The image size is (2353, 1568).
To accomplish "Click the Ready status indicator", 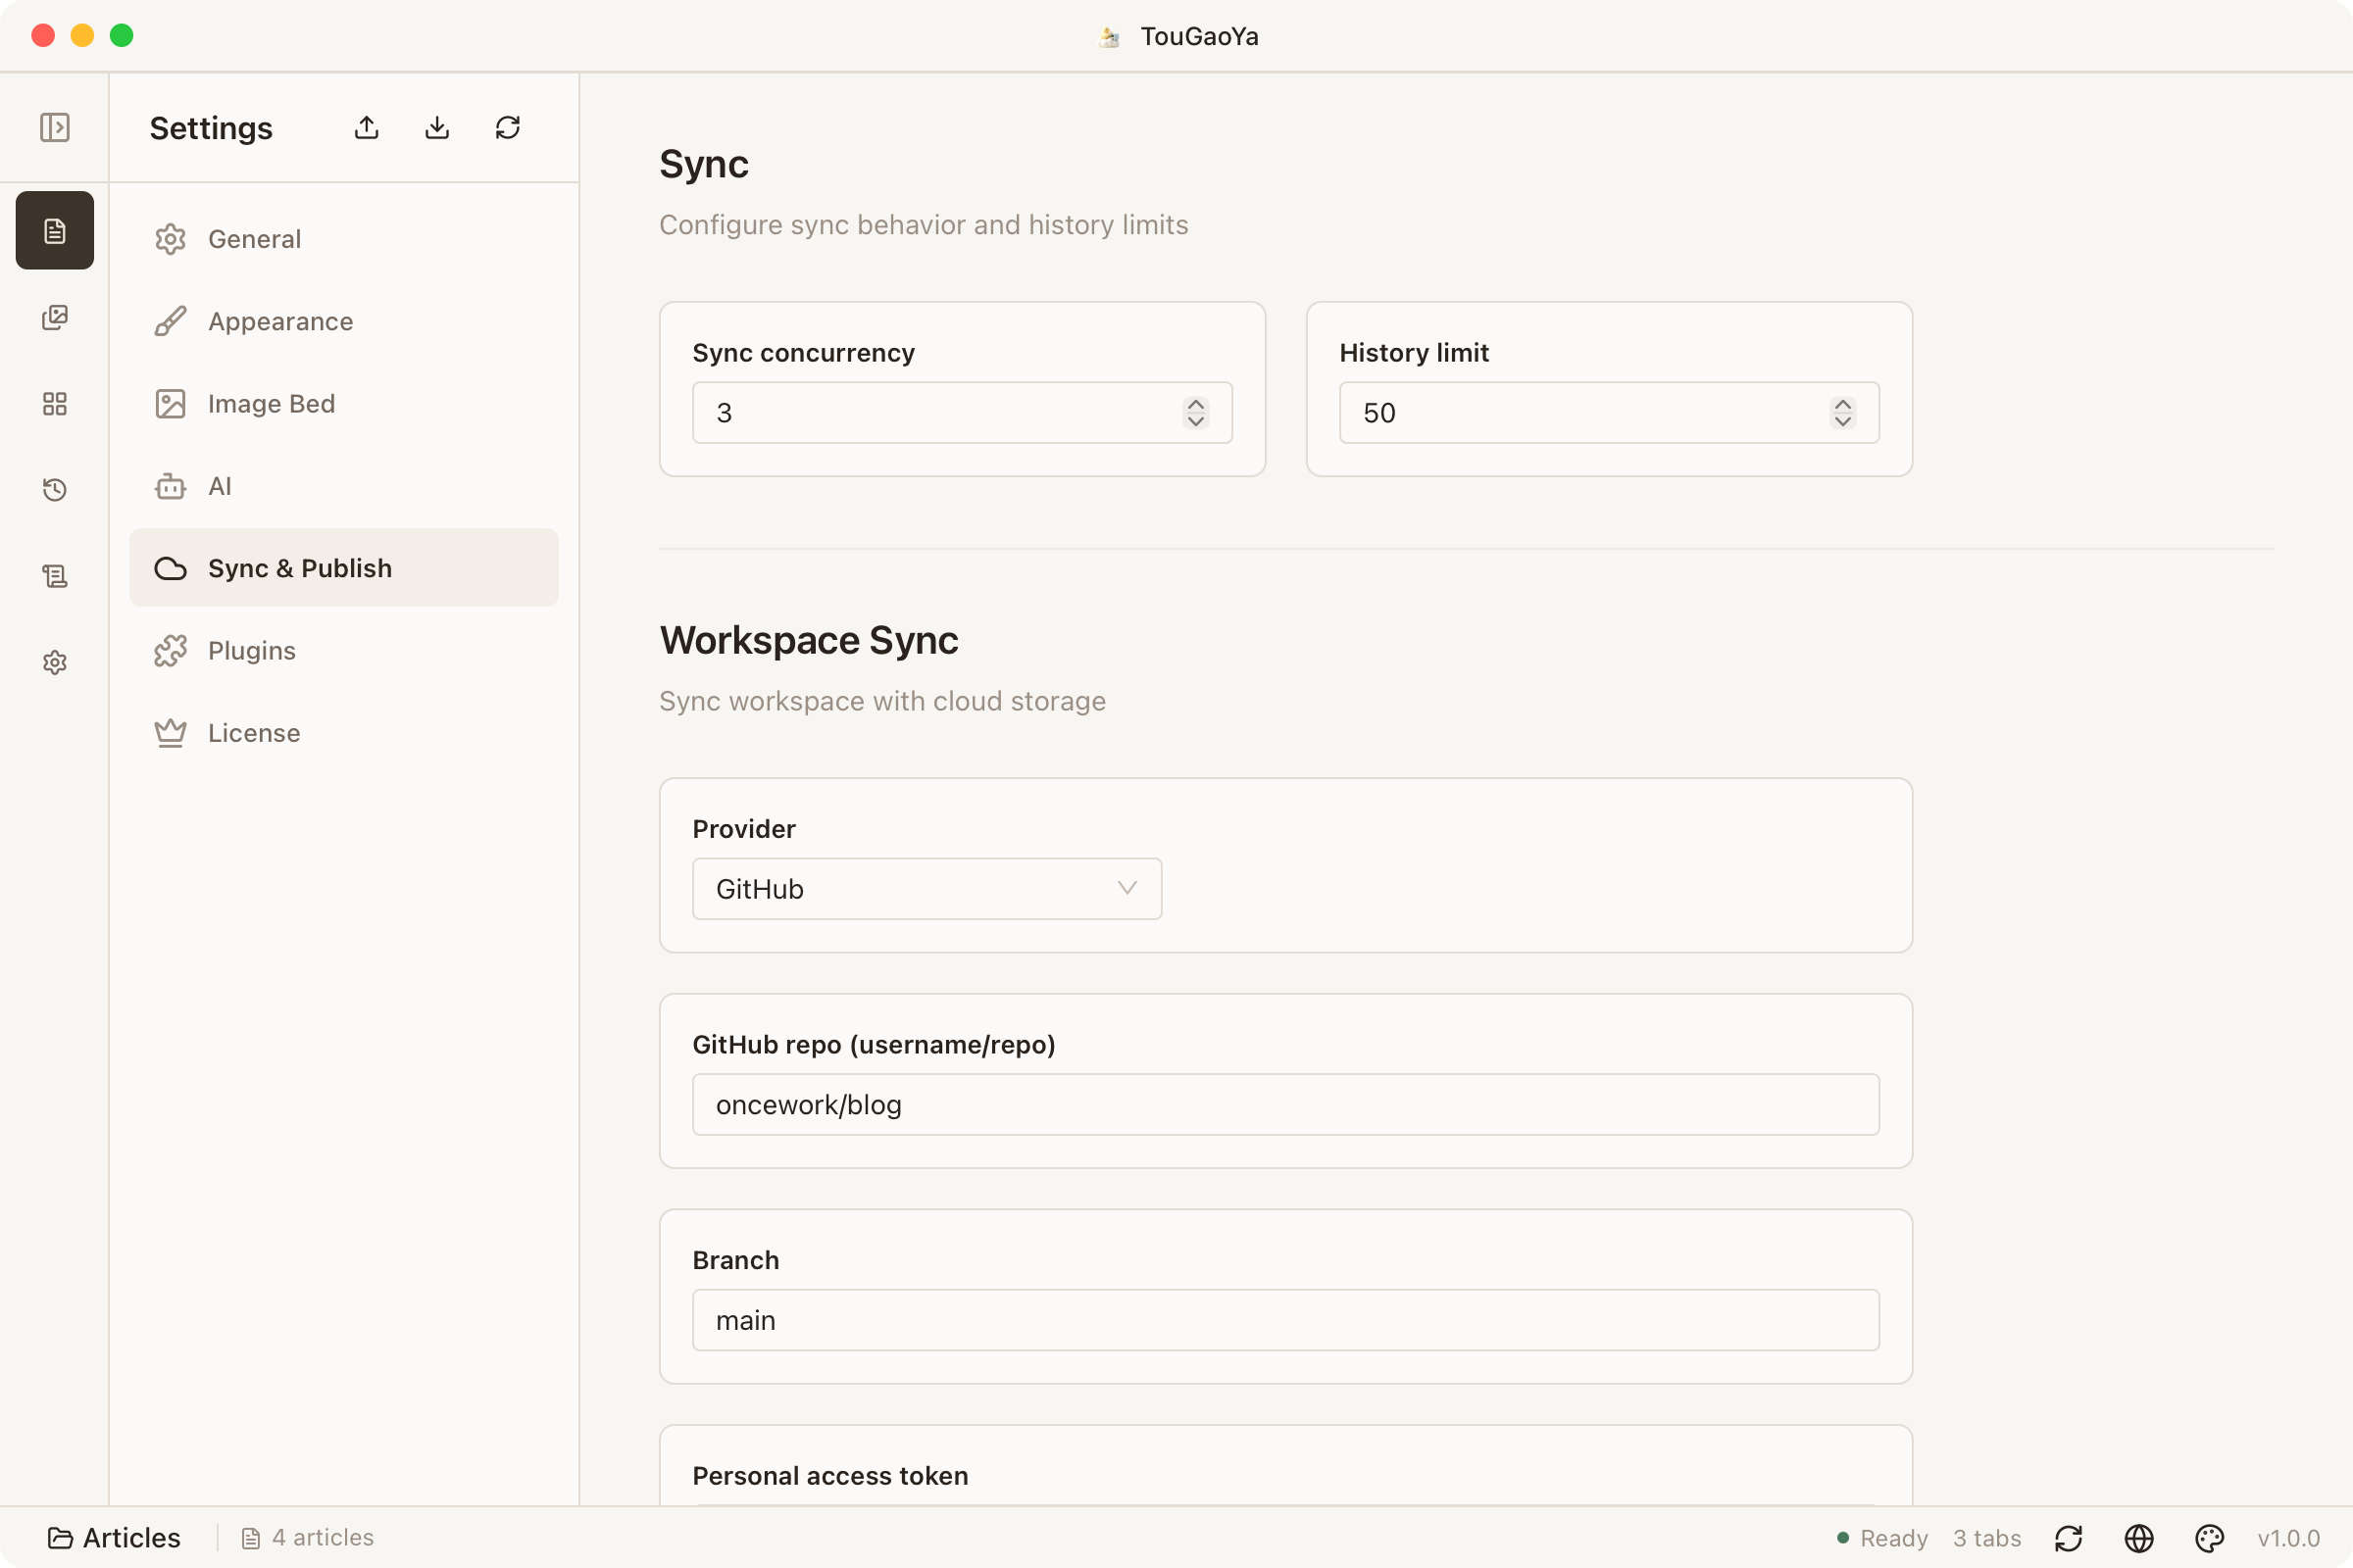I will (x=1881, y=1538).
